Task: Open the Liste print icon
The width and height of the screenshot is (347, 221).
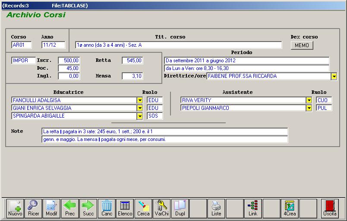Action: 216,208
